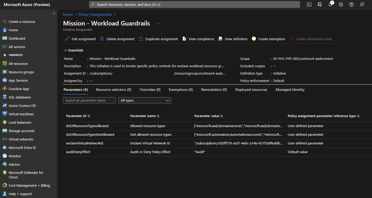
Task: Click the Storage accounts icon
Action: (x=4, y=131)
